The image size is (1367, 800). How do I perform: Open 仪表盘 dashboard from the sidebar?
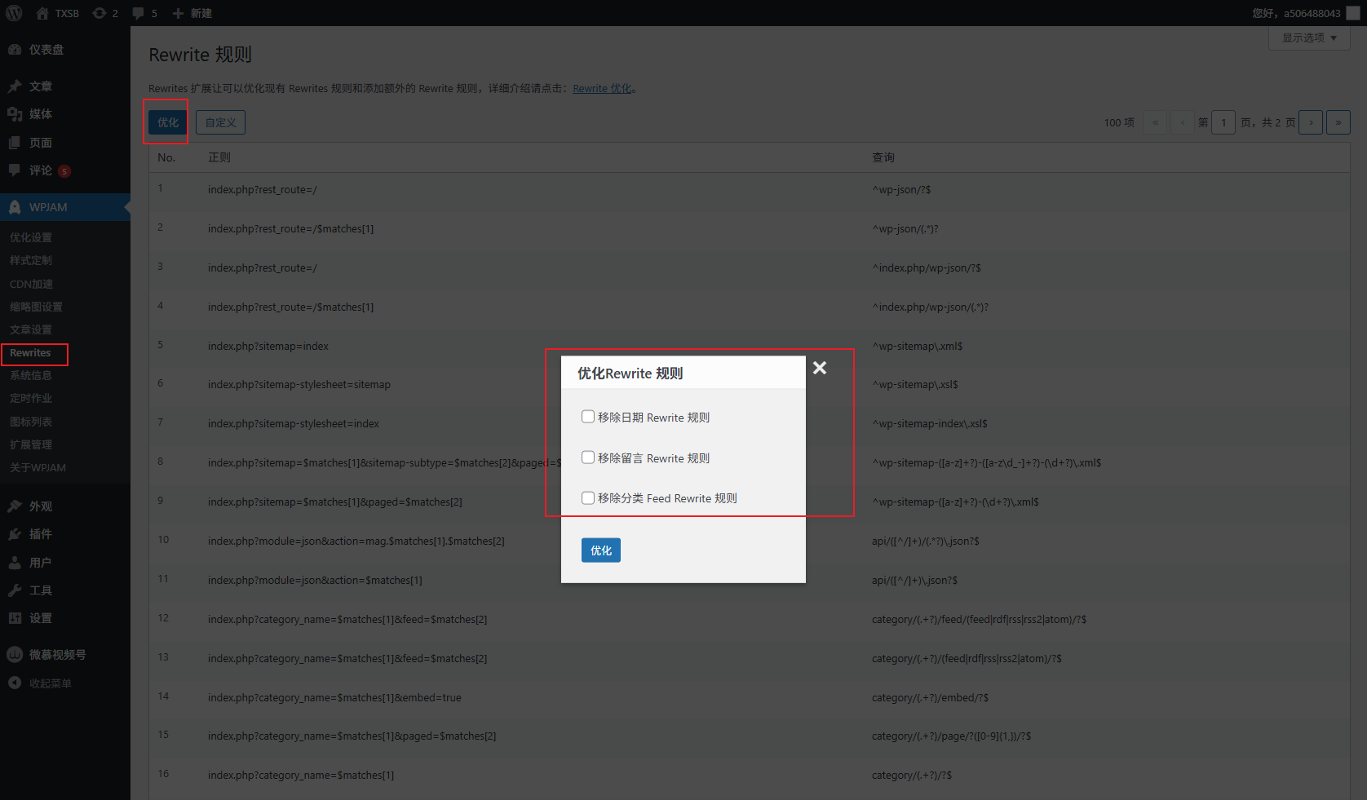[46, 50]
